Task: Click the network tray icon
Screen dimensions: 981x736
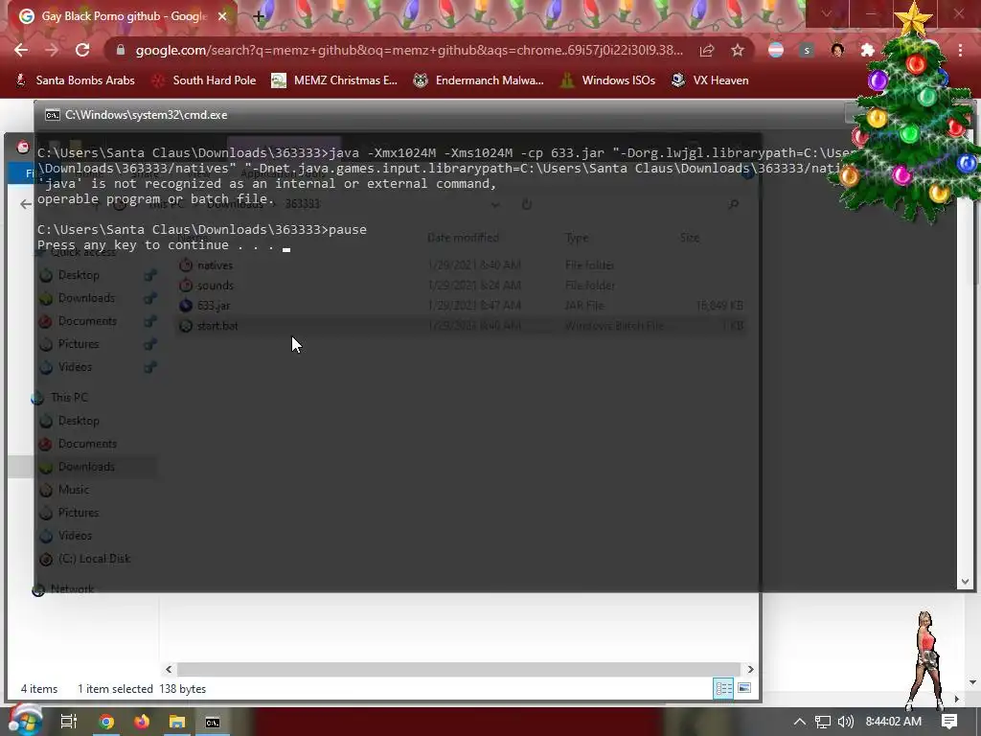Action: click(823, 722)
